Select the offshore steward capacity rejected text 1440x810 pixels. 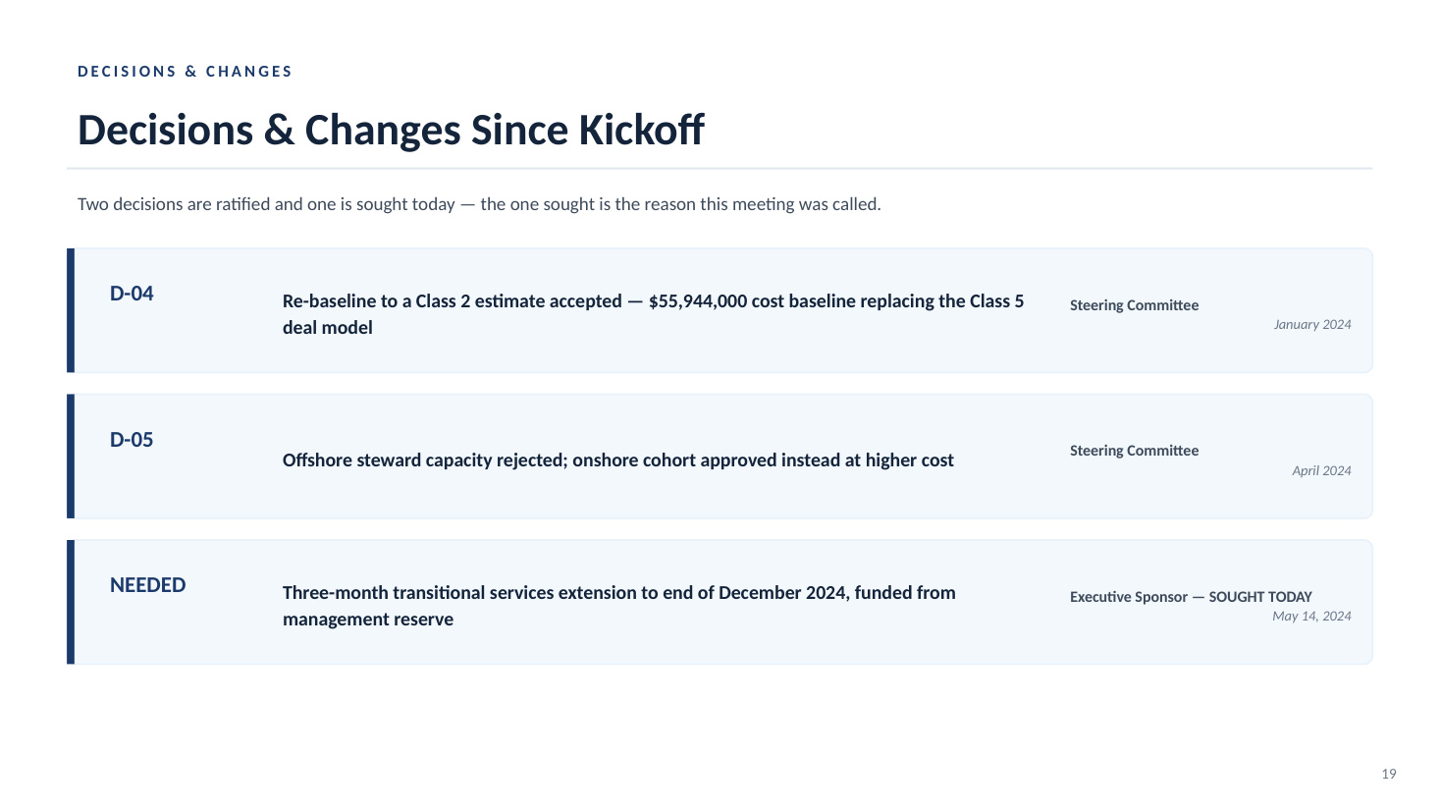(x=618, y=460)
